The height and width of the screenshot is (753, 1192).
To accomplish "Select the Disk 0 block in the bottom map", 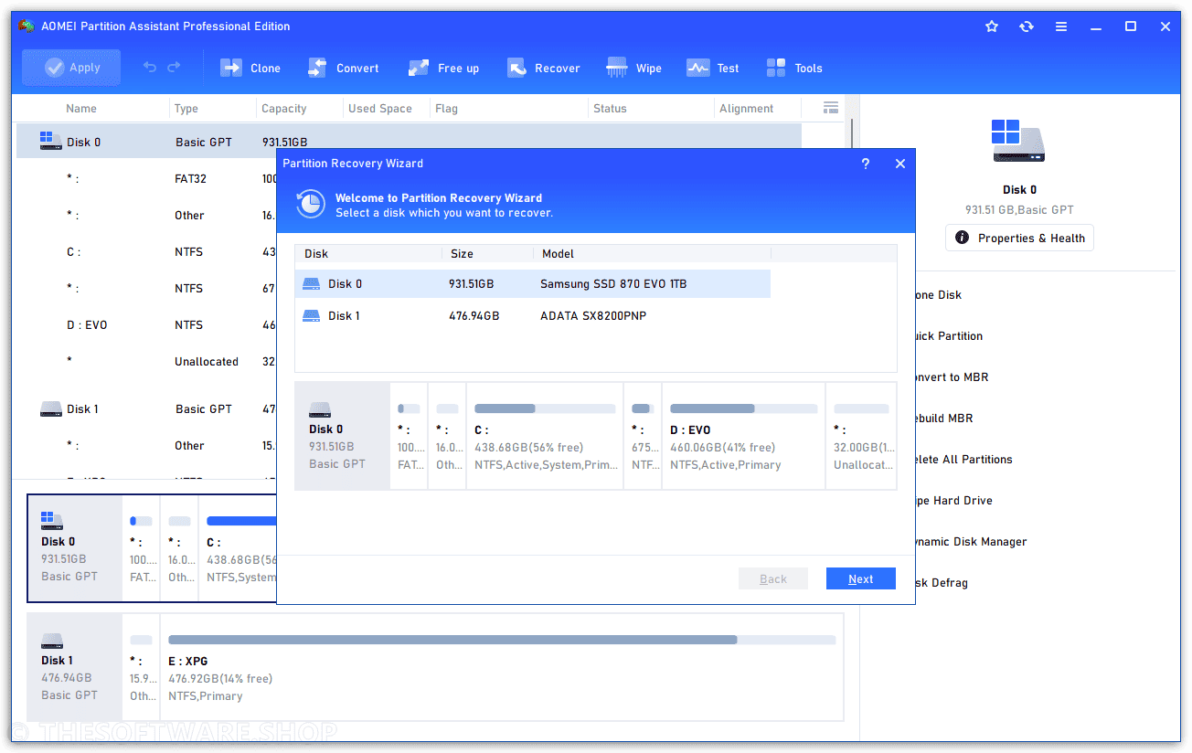I will pyautogui.click(x=75, y=548).
